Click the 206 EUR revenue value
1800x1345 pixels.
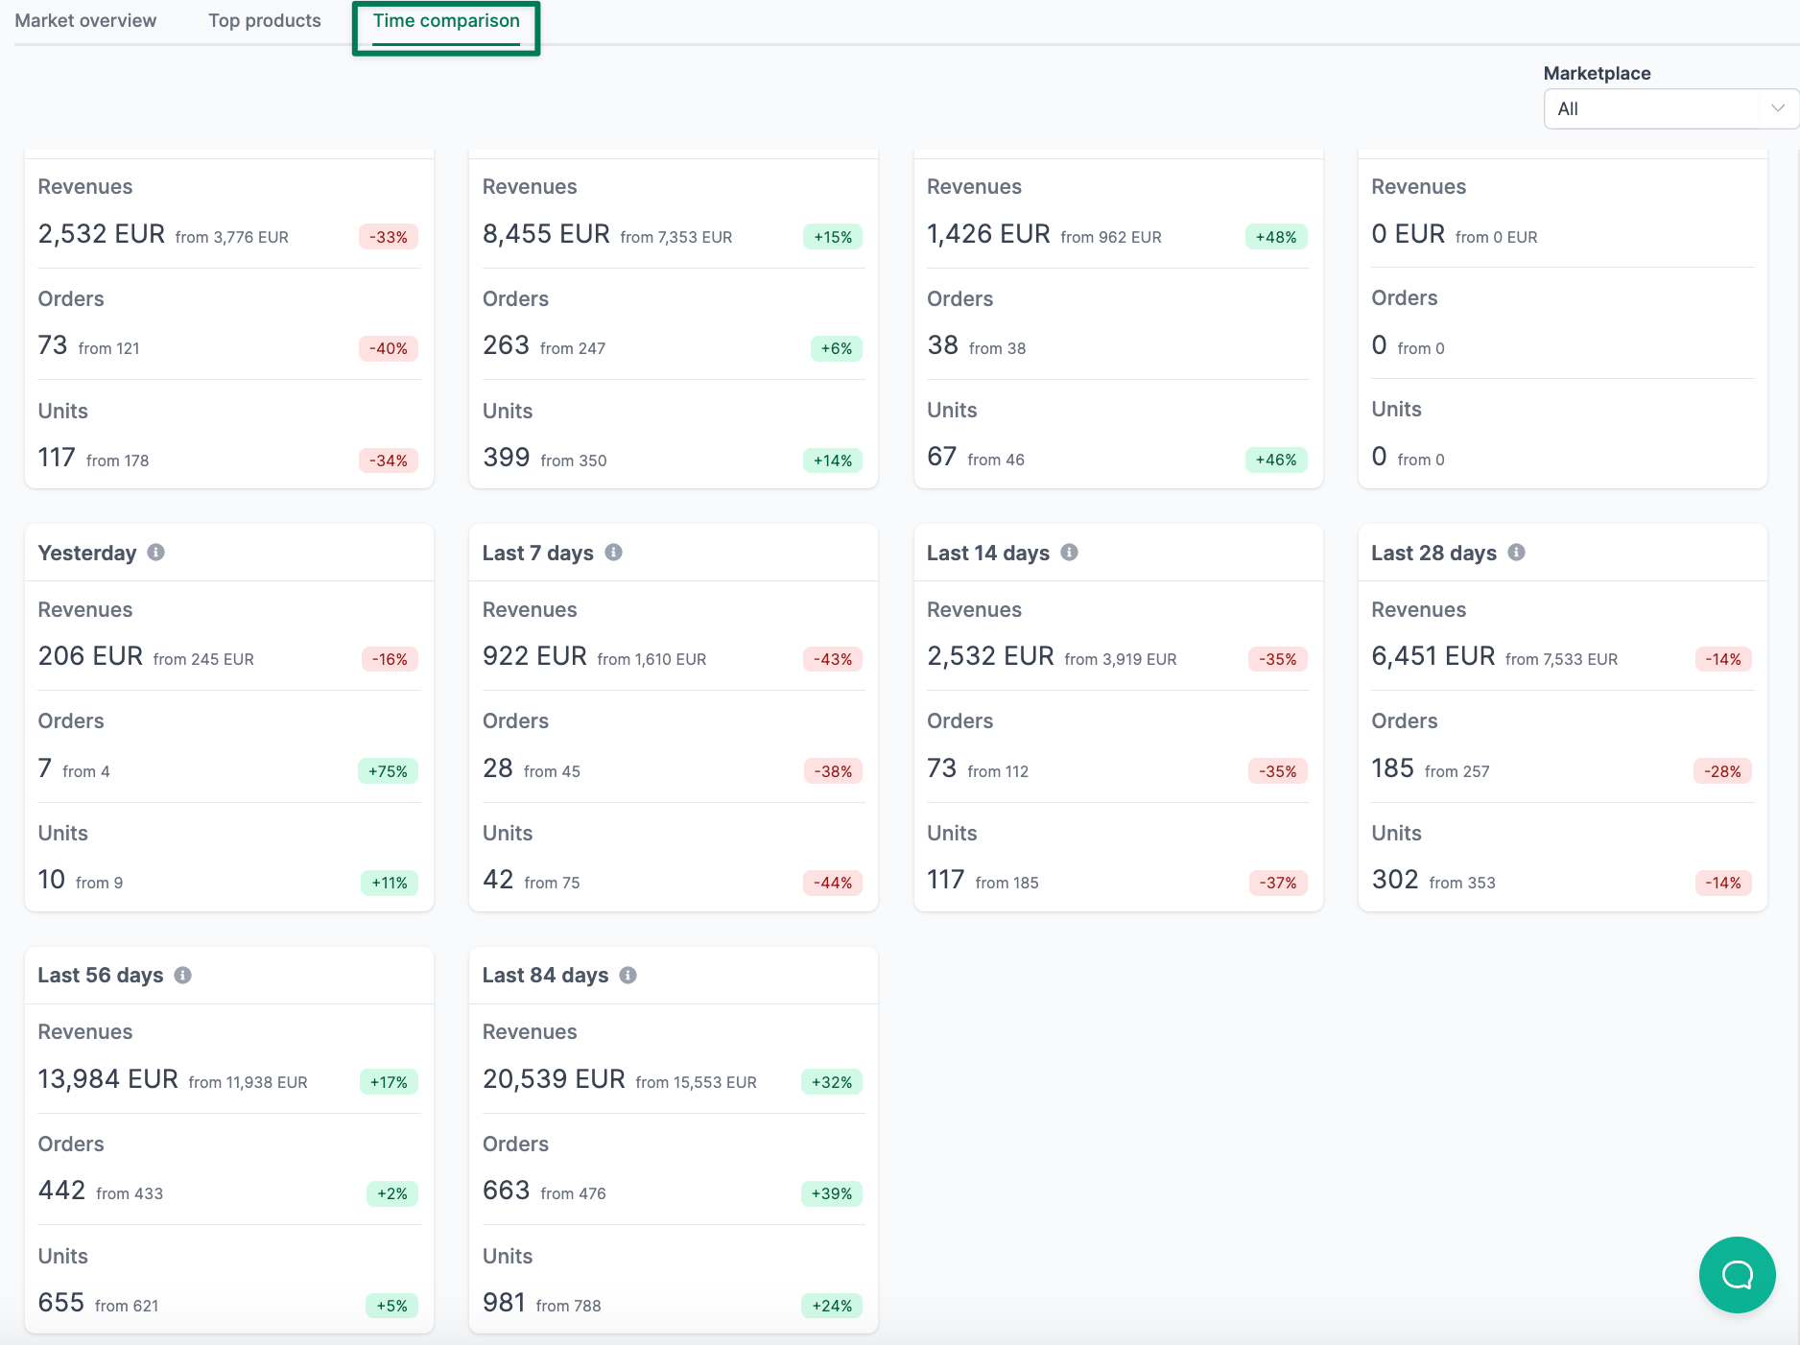click(x=90, y=656)
